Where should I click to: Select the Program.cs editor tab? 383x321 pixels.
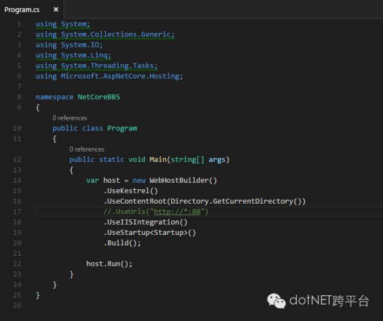pyautogui.click(x=32, y=10)
